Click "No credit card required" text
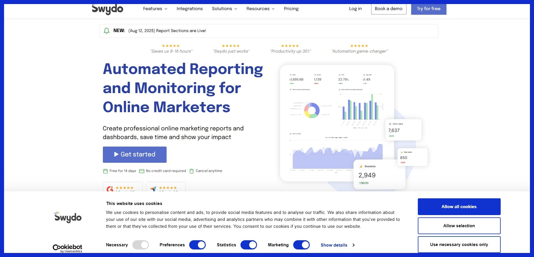This screenshot has height=257, width=534. point(166,171)
